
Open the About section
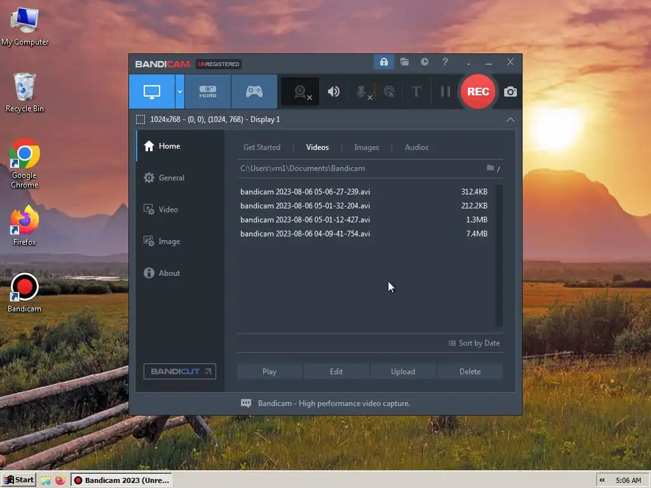[181, 273]
